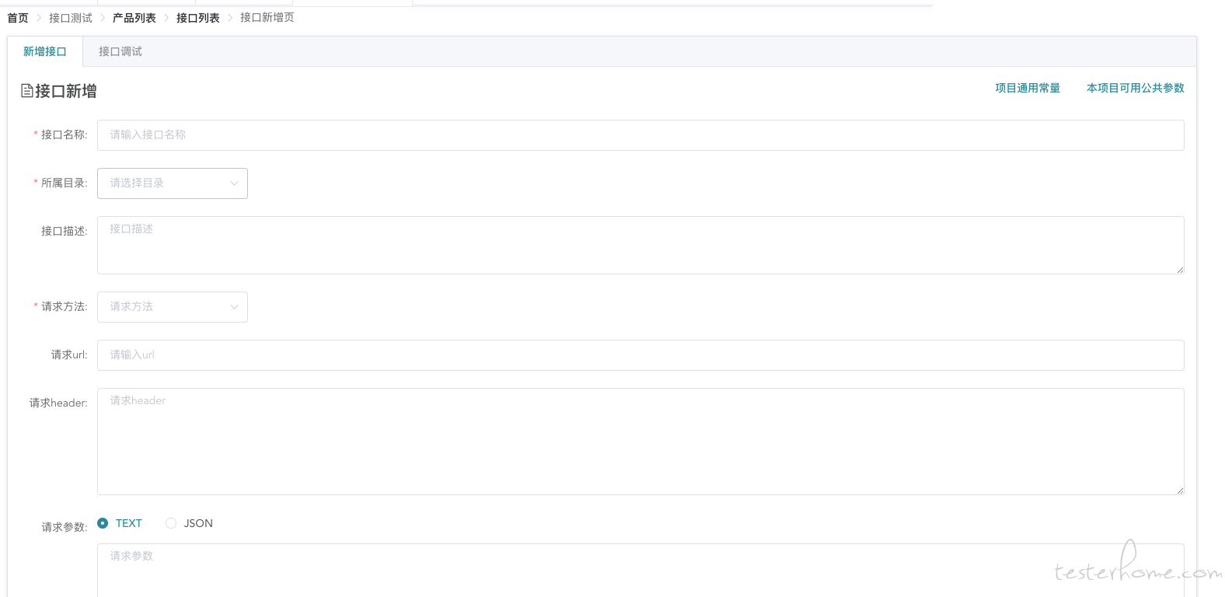Open the 项目通用常量 link
Image resolution: width=1225 pixels, height=597 pixels.
1028,88
